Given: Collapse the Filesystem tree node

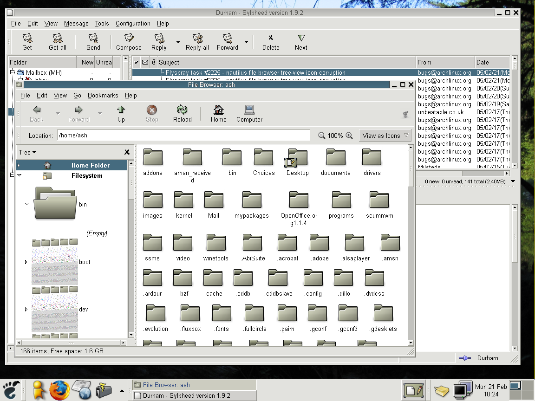Looking at the screenshot, I should click(x=19, y=175).
